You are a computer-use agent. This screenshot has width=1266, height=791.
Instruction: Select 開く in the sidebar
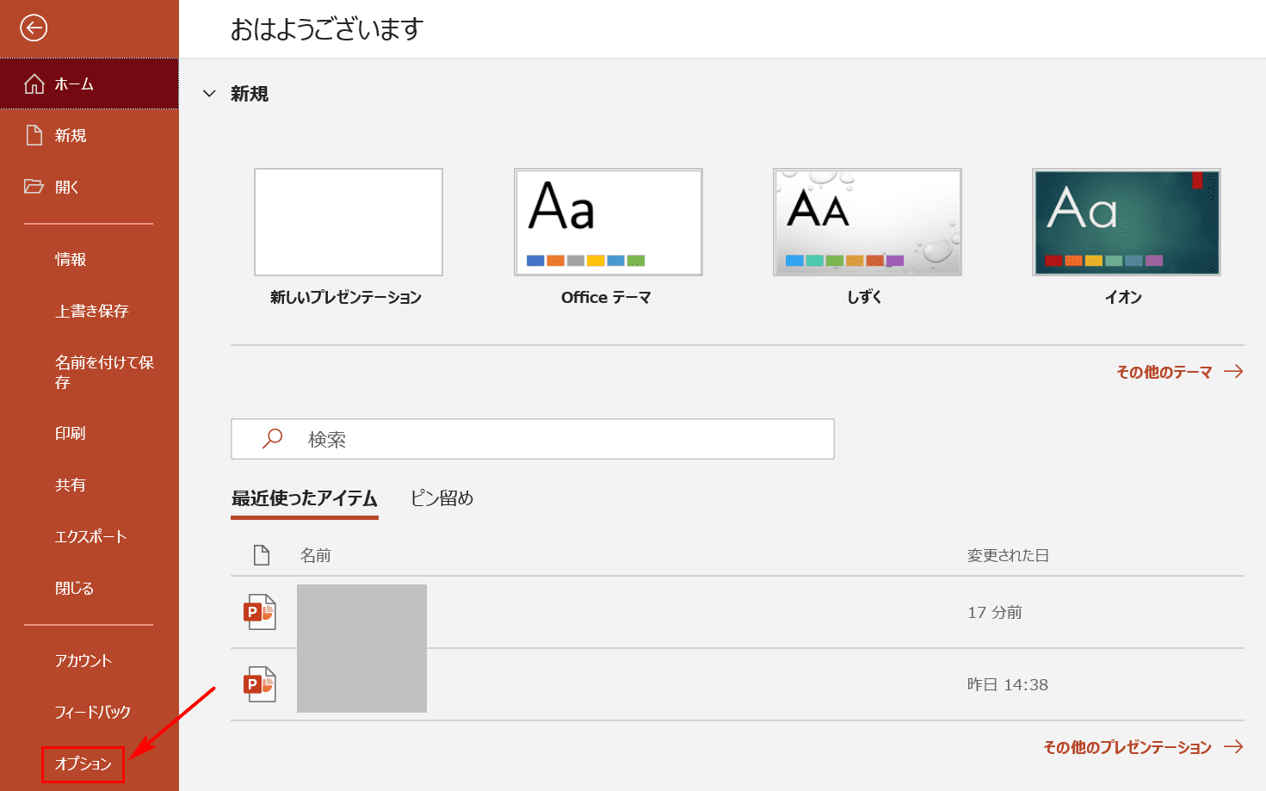tap(90, 187)
